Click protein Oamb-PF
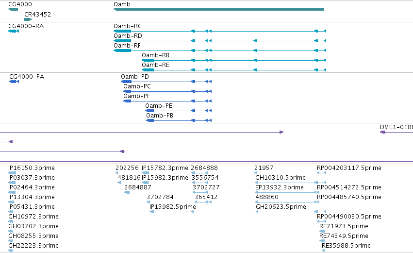This screenshot has height=253, width=413. (137, 96)
